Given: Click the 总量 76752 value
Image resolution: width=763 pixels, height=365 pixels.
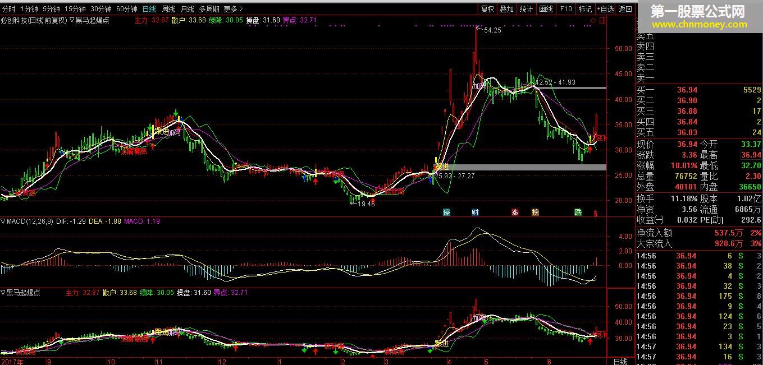Looking at the screenshot, I should click(x=685, y=176).
